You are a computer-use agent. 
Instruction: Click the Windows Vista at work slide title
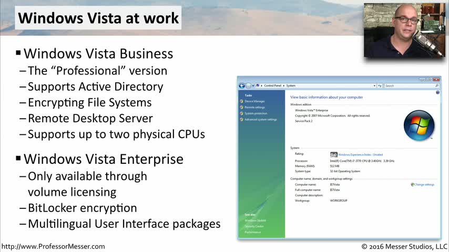(x=98, y=18)
